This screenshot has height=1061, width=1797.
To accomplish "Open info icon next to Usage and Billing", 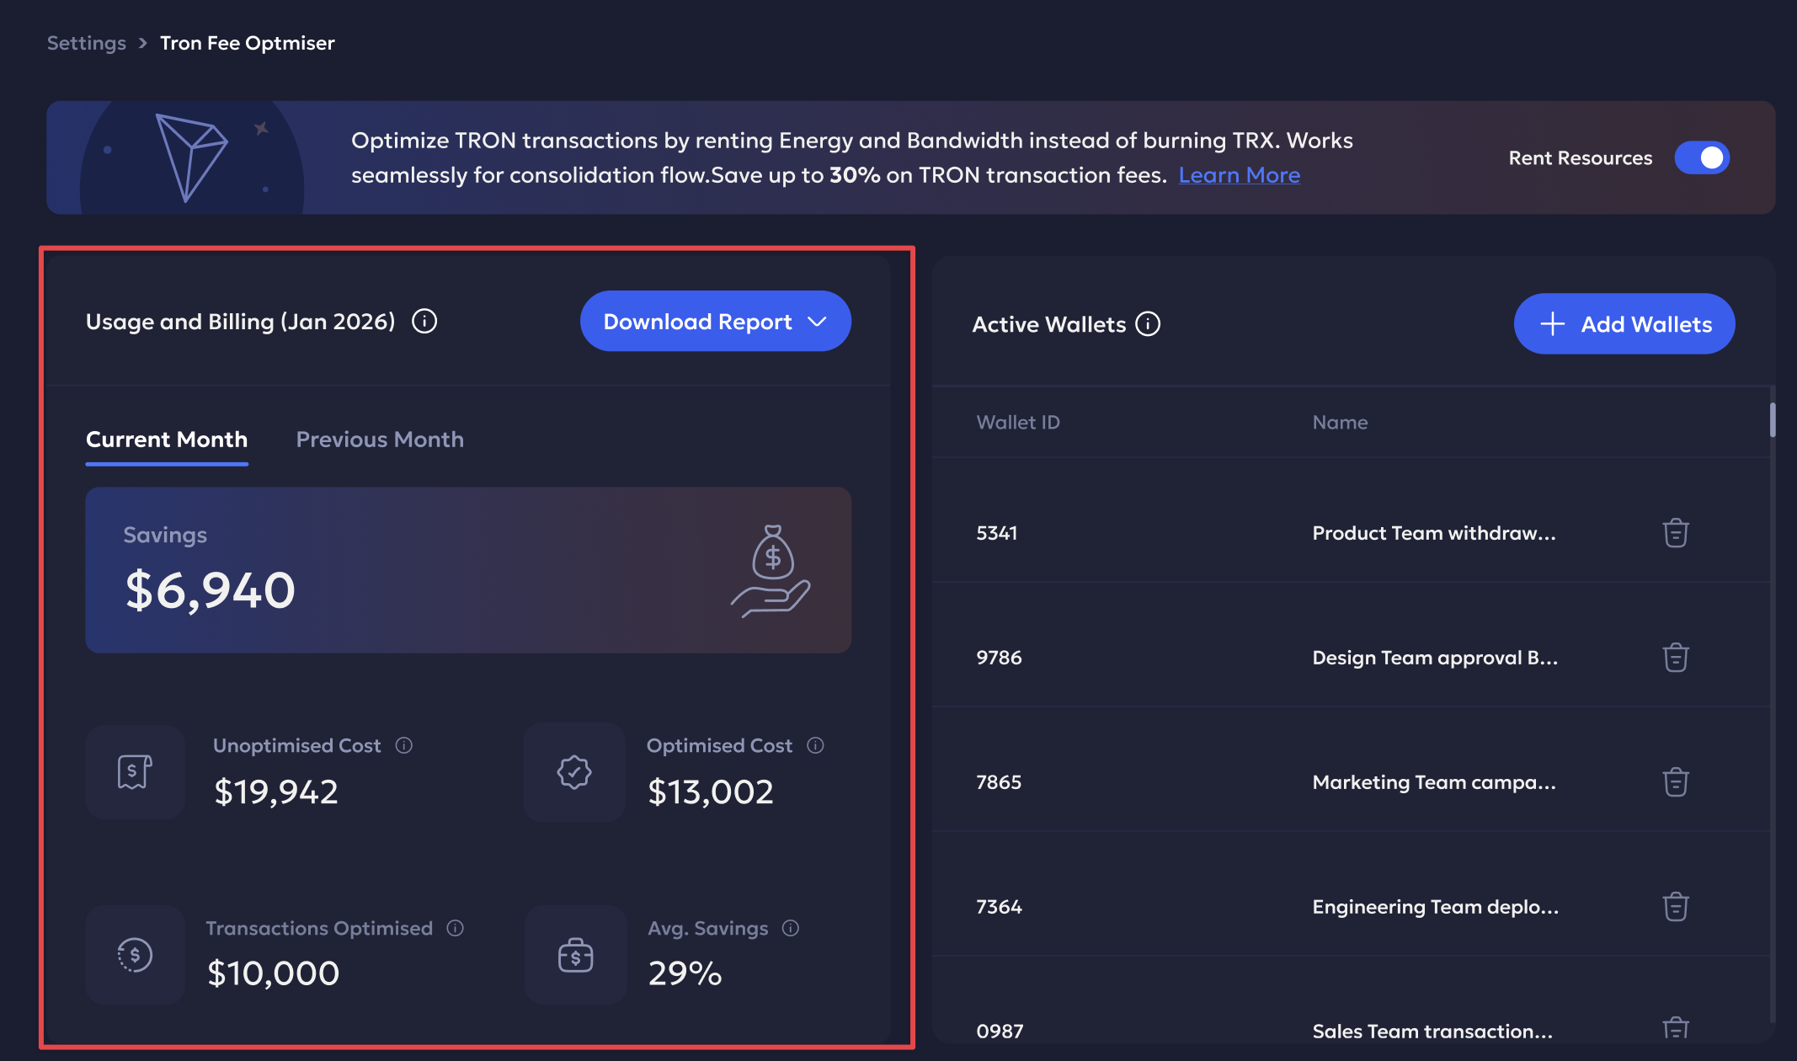I will point(424,322).
